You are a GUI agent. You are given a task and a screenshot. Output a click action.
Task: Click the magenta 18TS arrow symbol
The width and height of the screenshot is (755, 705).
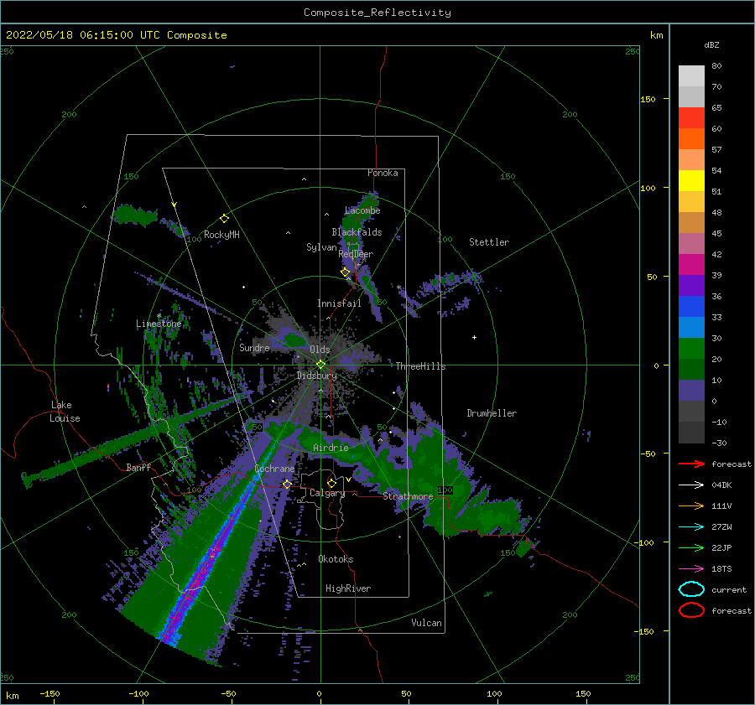click(691, 569)
